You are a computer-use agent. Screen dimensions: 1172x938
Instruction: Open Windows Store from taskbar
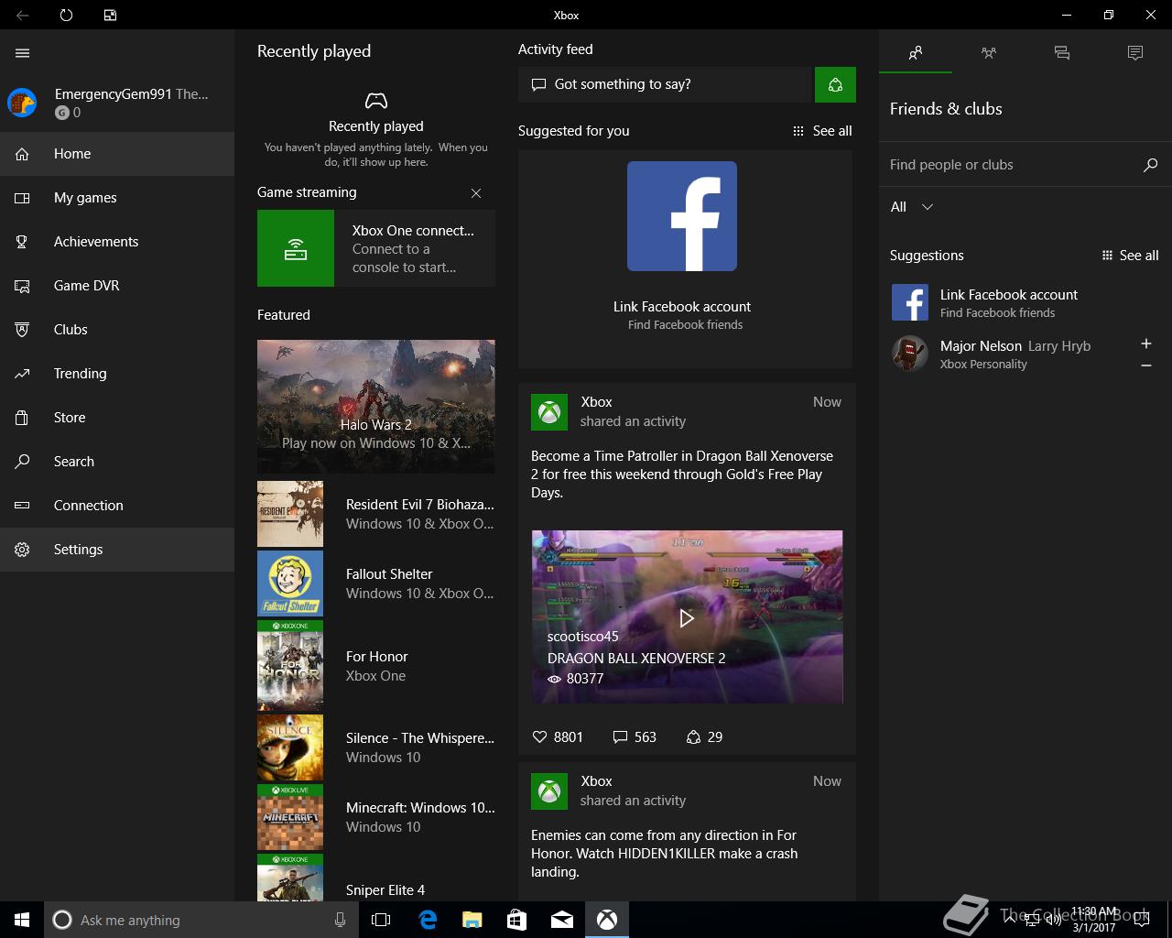(x=516, y=920)
